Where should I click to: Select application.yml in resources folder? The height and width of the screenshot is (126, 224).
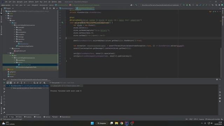click(x=20, y=51)
